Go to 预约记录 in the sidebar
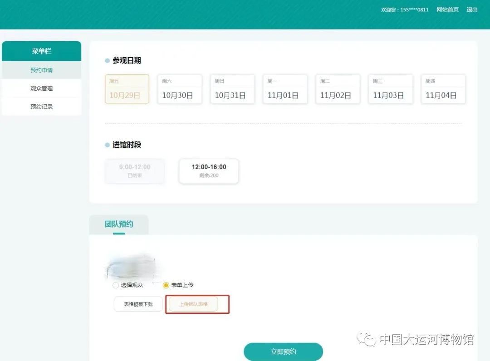The image size is (490, 361). [42, 107]
